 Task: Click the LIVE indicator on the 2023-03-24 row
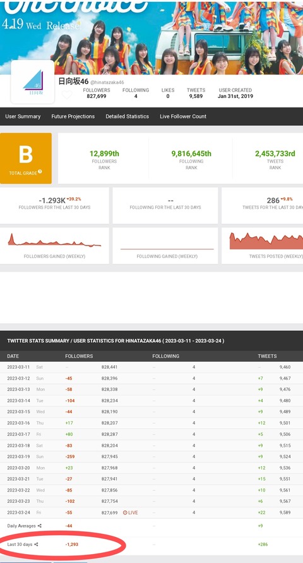(x=131, y=512)
